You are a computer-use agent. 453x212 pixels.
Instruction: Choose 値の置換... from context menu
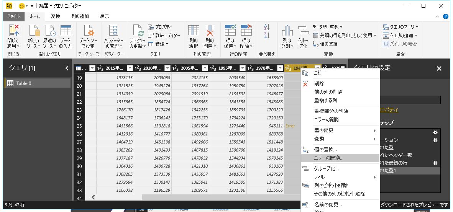340,149
